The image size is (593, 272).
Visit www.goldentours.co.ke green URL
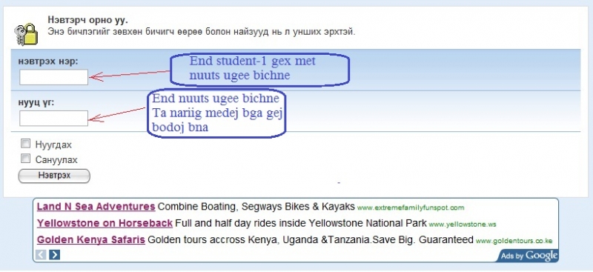(514, 241)
